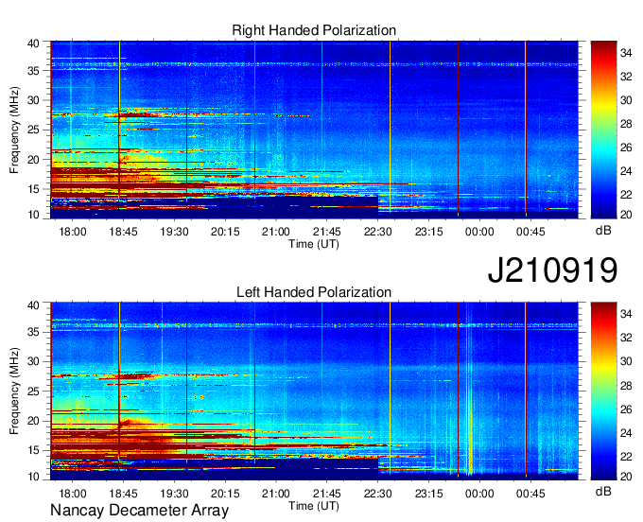Click 21:00 tick on Left Handed time axis
Screen dimensions: 643x522
coord(276,494)
